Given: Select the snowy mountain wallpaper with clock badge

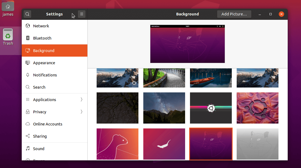Looking at the screenshot, I should pyautogui.click(x=117, y=78).
